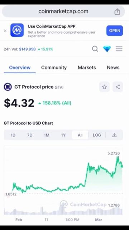
Task: Toggle the LOG scale option
Action: pos(97,135)
